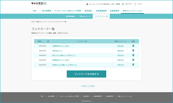Switch to the 学校情報検索 sub-tab
This screenshot has width=173, height=103.
[x=70, y=16]
